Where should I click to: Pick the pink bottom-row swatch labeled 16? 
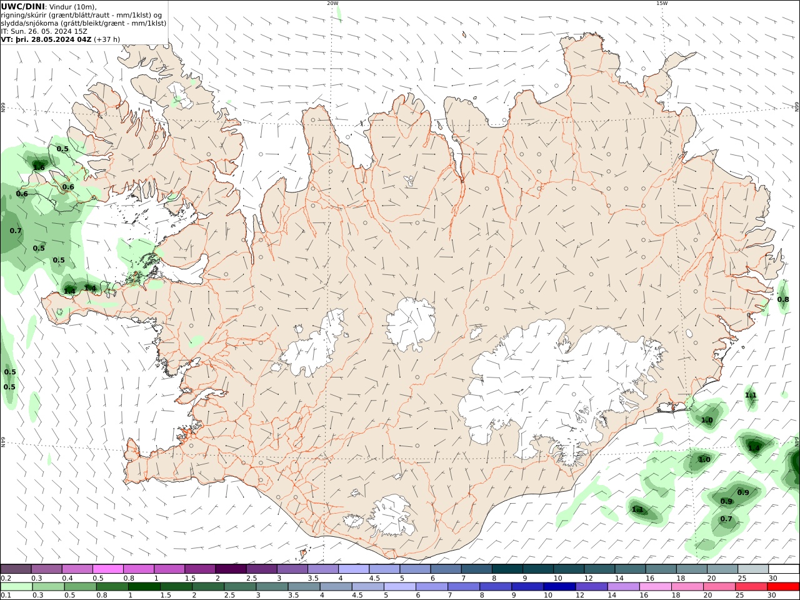tap(655, 586)
